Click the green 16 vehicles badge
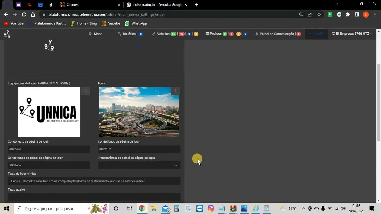 point(173,34)
